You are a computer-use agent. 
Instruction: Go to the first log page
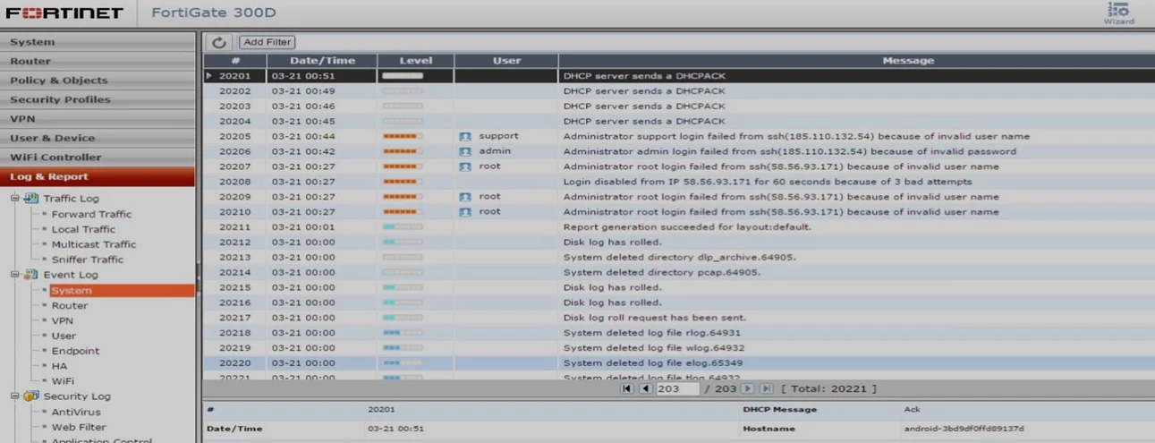coord(627,388)
